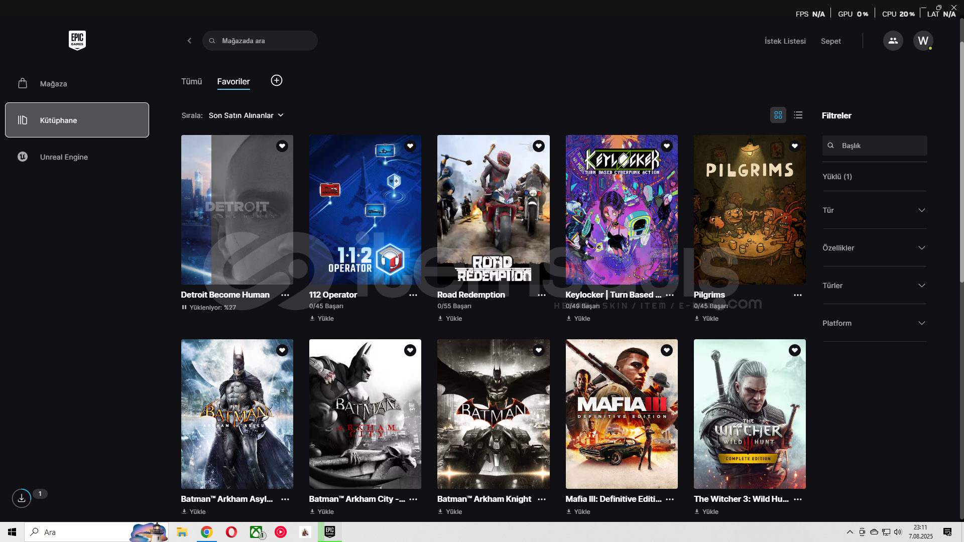Open options menu for Batman Arkham Knight
Viewport: 964px width, 542px height.
pos(542,499)
